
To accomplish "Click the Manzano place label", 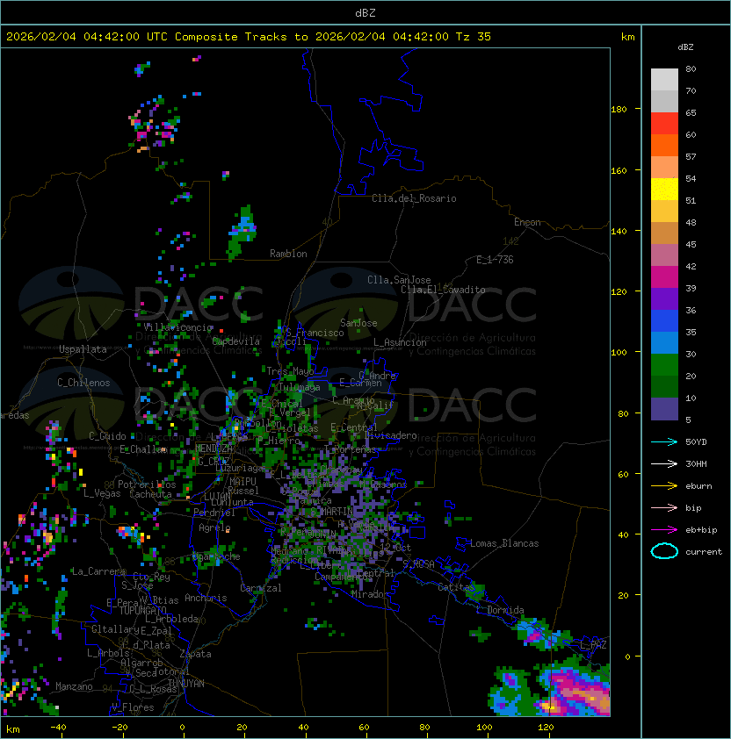I will pyautogui.click(x=74, y=686).
